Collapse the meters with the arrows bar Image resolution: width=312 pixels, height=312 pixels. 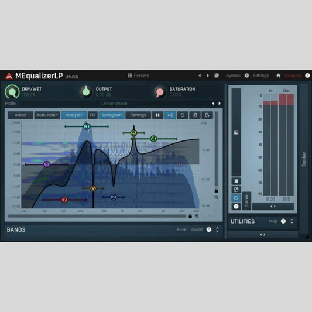[273, 207]
